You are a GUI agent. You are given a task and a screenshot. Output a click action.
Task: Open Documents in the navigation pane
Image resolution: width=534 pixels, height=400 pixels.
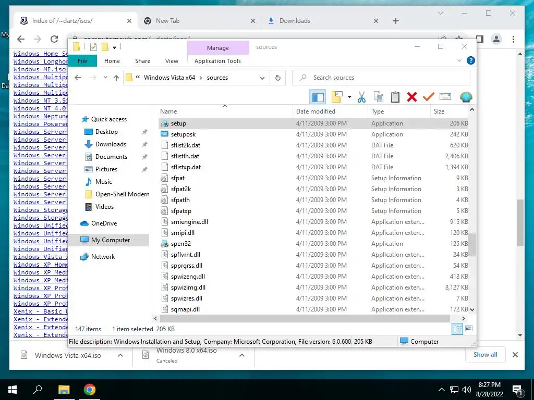pyautogui.click(x=111, y=157)
